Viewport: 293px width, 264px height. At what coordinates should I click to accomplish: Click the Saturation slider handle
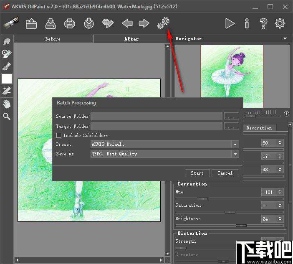230,212
